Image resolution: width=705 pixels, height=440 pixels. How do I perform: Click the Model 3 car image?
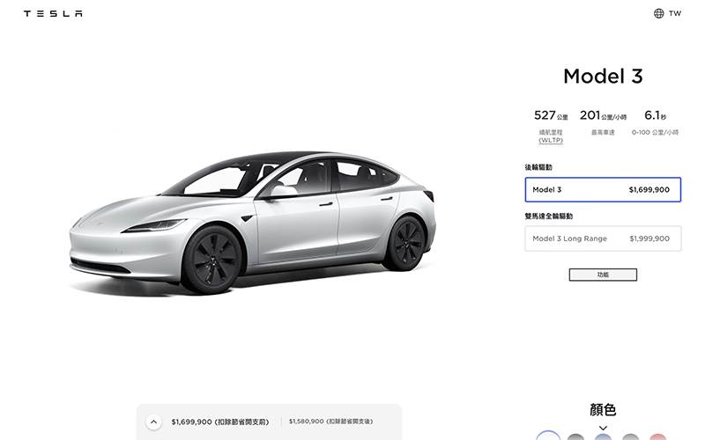pyautogui.click(x=252, y=223)
